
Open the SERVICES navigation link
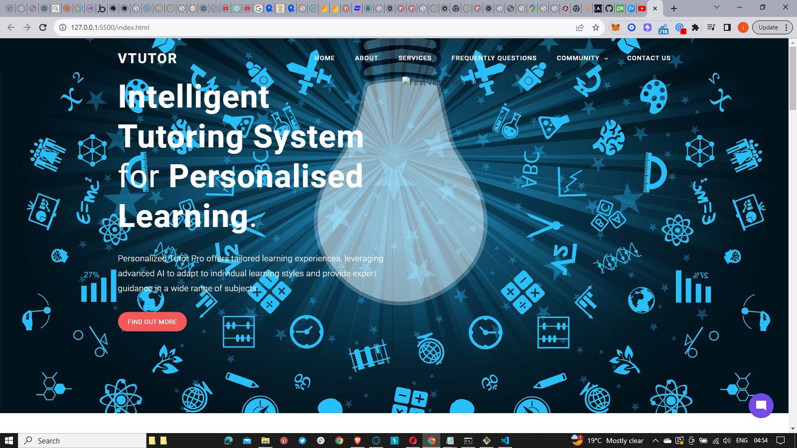415,58
